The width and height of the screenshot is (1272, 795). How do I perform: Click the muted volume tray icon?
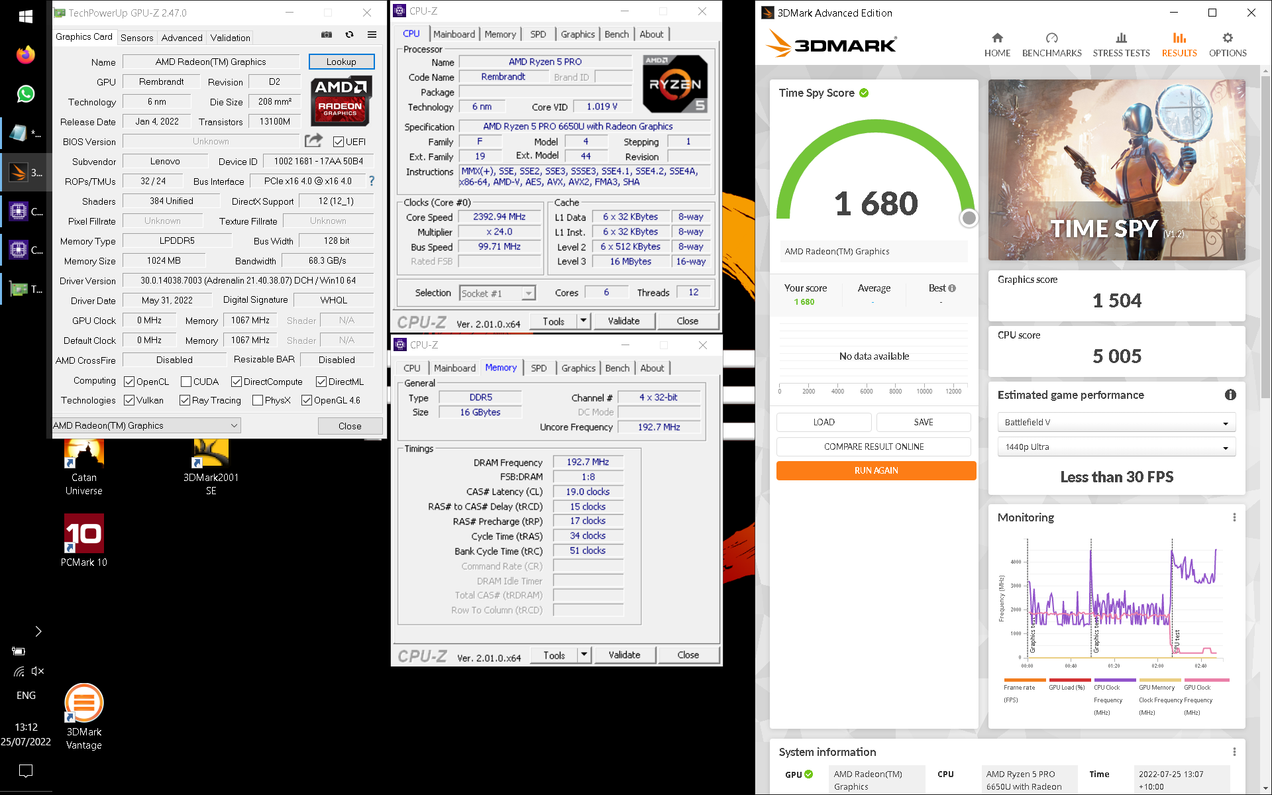pyautogui.click(x=38, y=671)
